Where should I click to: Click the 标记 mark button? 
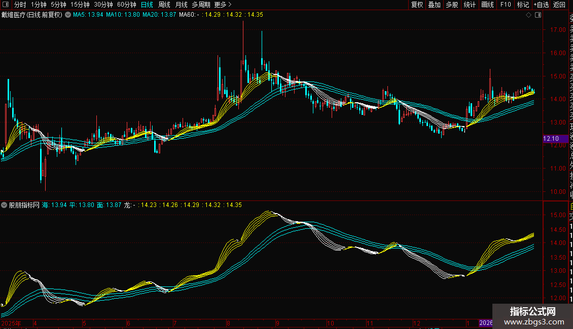tap(523, 5)
